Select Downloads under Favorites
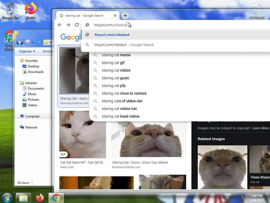Screen dimensions: 270x203 point(33,72)
